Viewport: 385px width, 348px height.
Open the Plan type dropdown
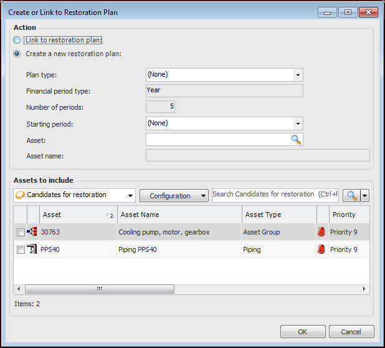coord(298,75)
